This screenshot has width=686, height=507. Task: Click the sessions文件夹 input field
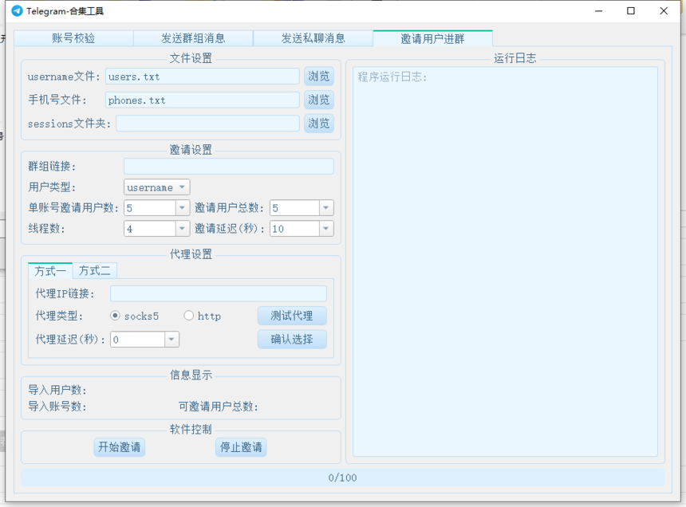207,124
